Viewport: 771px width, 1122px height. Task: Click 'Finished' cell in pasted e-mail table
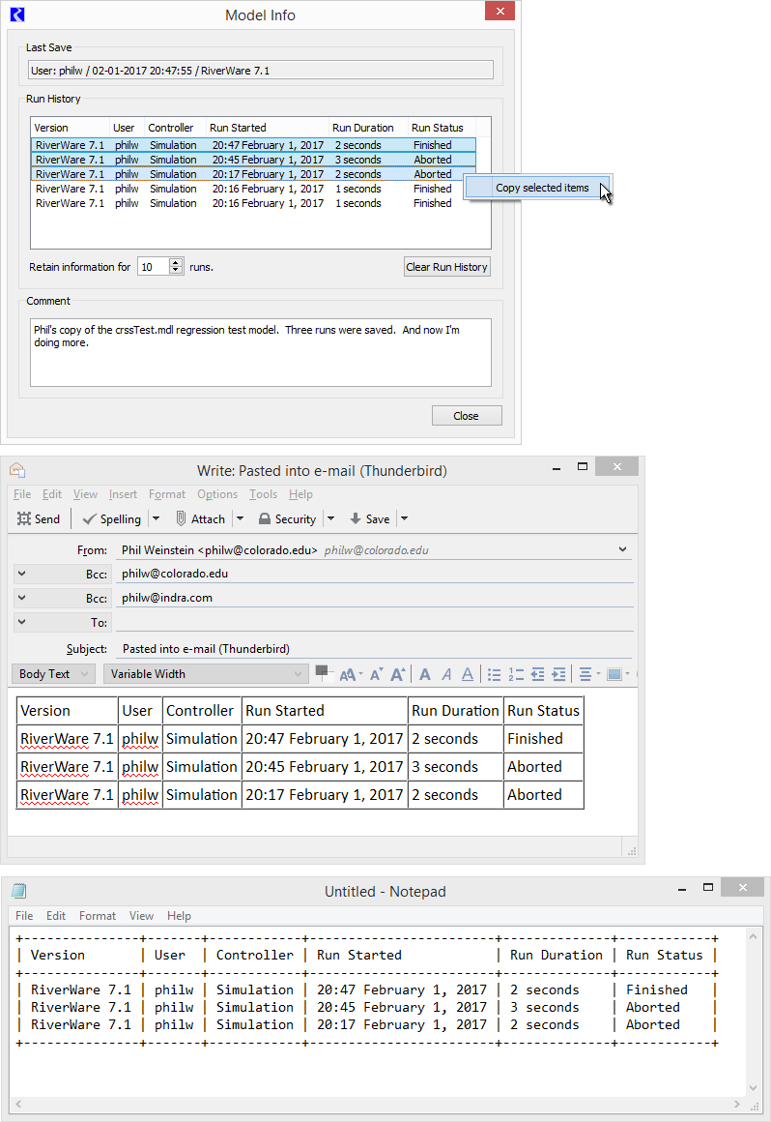pos(543,739)
